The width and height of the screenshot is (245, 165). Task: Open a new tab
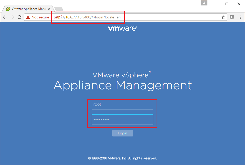59,9
